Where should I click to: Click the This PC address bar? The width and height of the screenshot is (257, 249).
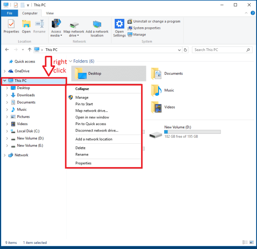(108, 50)
